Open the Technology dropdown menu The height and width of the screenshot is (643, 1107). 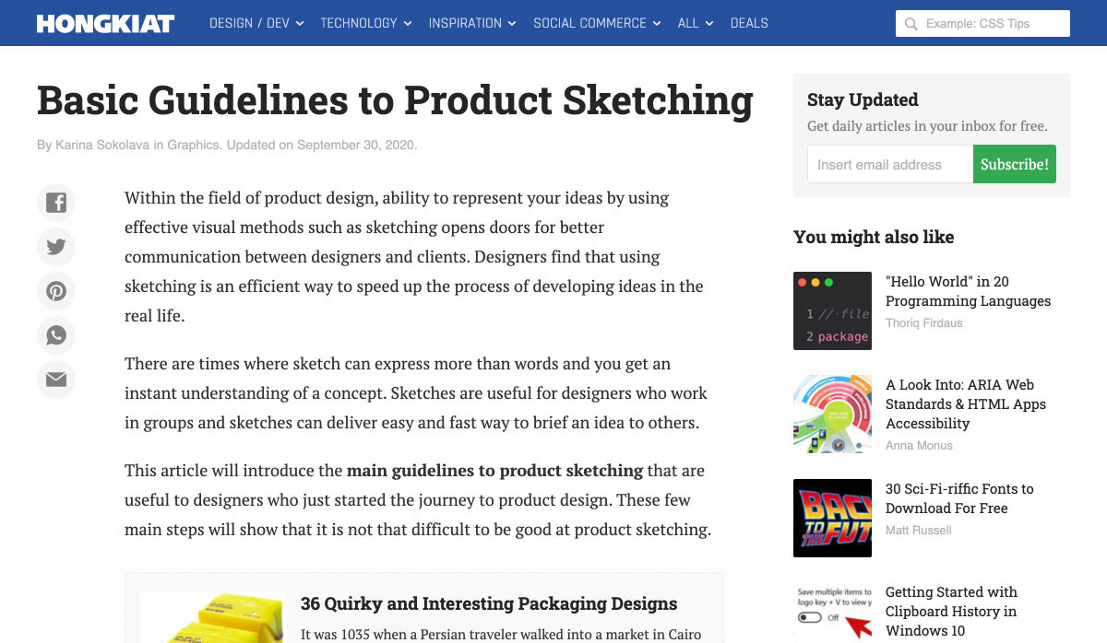tap(365, 23)
